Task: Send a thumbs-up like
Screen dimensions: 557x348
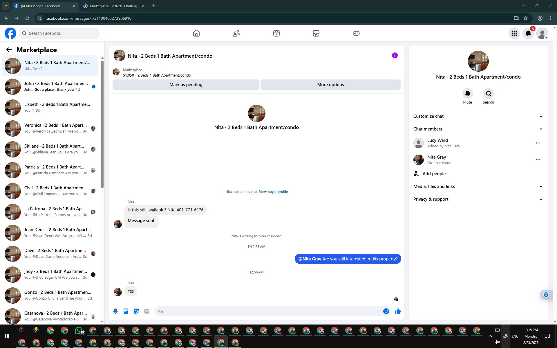Action: pos(397,311)
